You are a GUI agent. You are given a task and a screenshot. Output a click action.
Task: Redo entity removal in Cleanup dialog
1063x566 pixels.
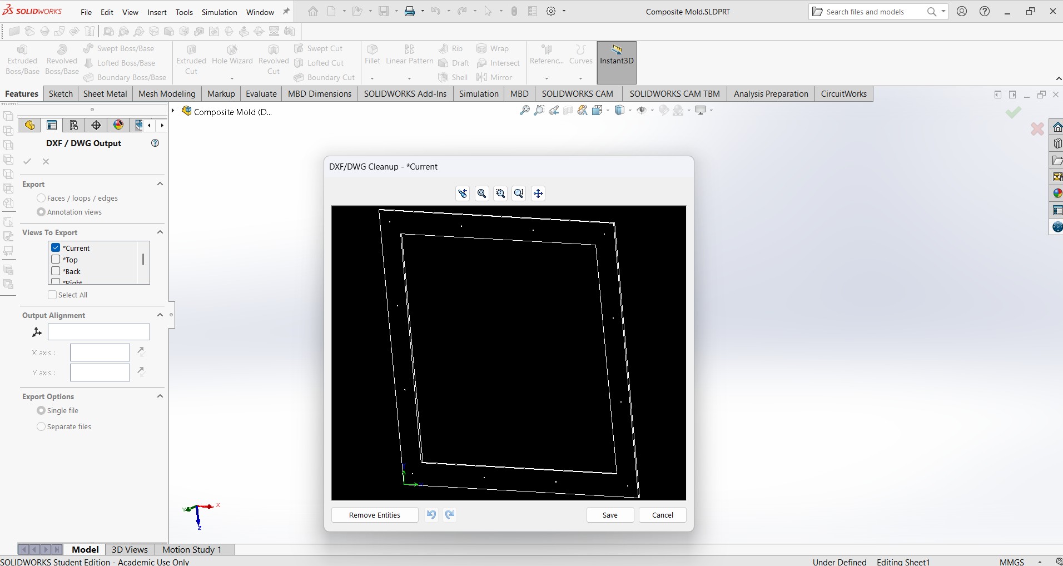pos(450,515)
